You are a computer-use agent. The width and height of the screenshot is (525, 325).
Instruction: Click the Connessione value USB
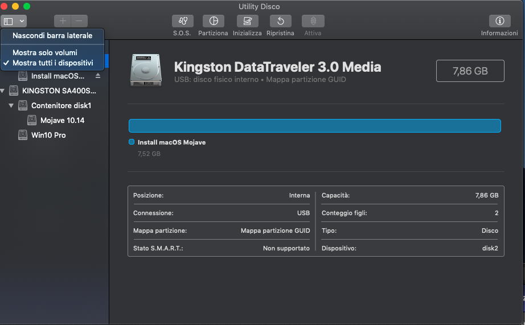click(x=303, y=213)
